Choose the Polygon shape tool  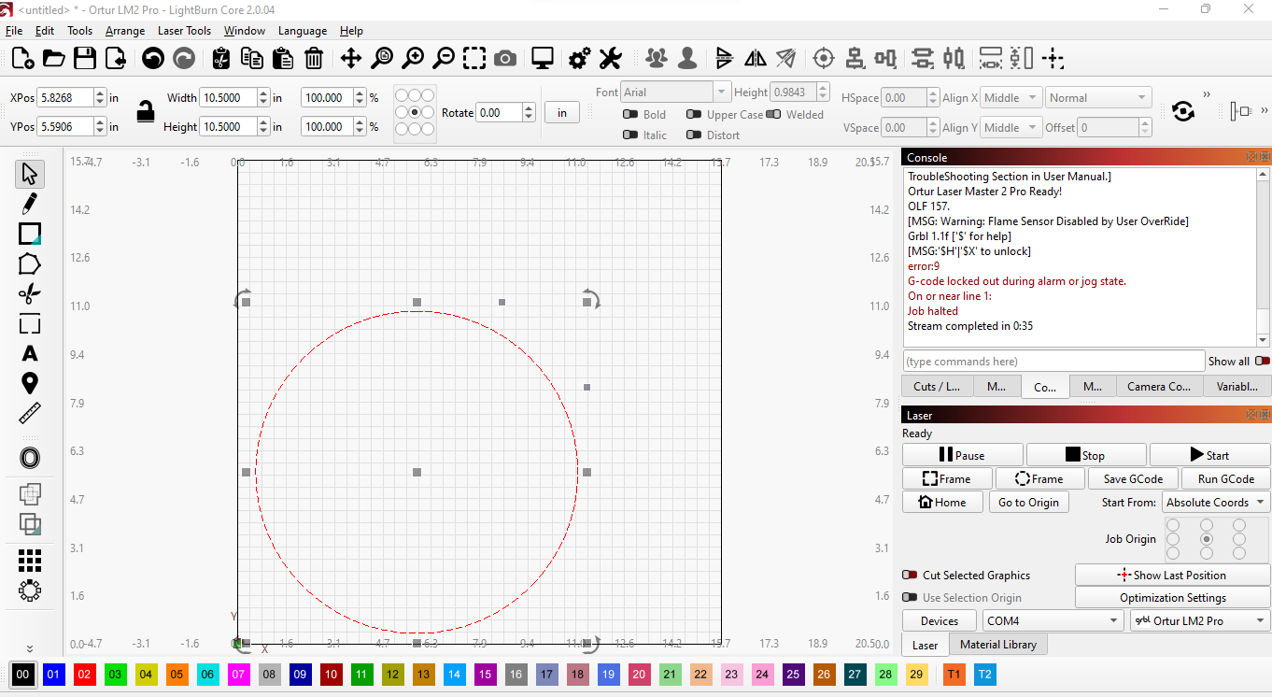click(29, 264)
